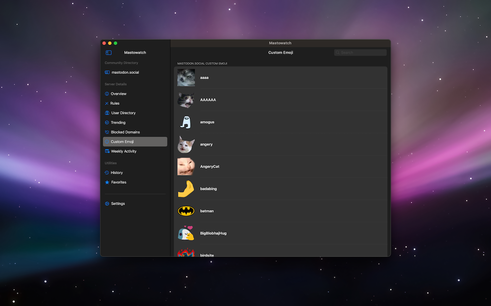
Task: Open Favorites in sidebar
Action: (x=135, y=182)
